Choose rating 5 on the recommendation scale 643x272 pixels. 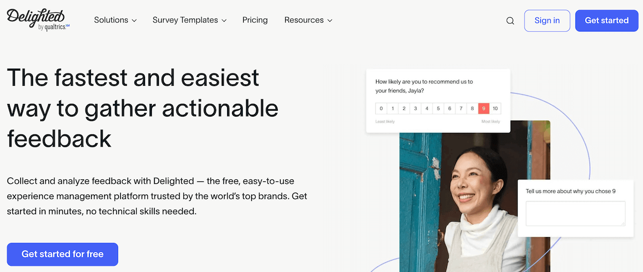coord(438,108)
